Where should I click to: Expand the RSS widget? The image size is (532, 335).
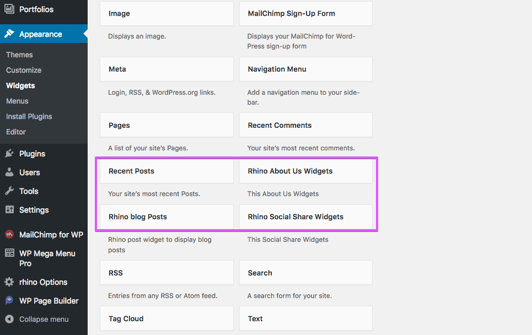pyautogui.click(x=166, y=273)
